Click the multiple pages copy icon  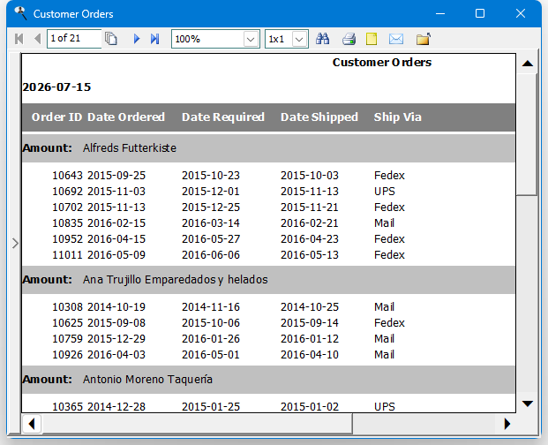(111, 39)
